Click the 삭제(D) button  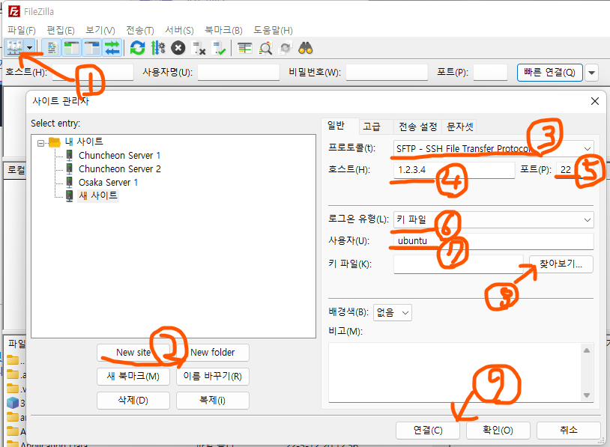point(133,401)
